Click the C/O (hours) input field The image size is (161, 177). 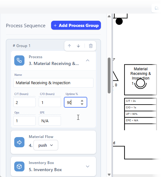coord(50,102)
